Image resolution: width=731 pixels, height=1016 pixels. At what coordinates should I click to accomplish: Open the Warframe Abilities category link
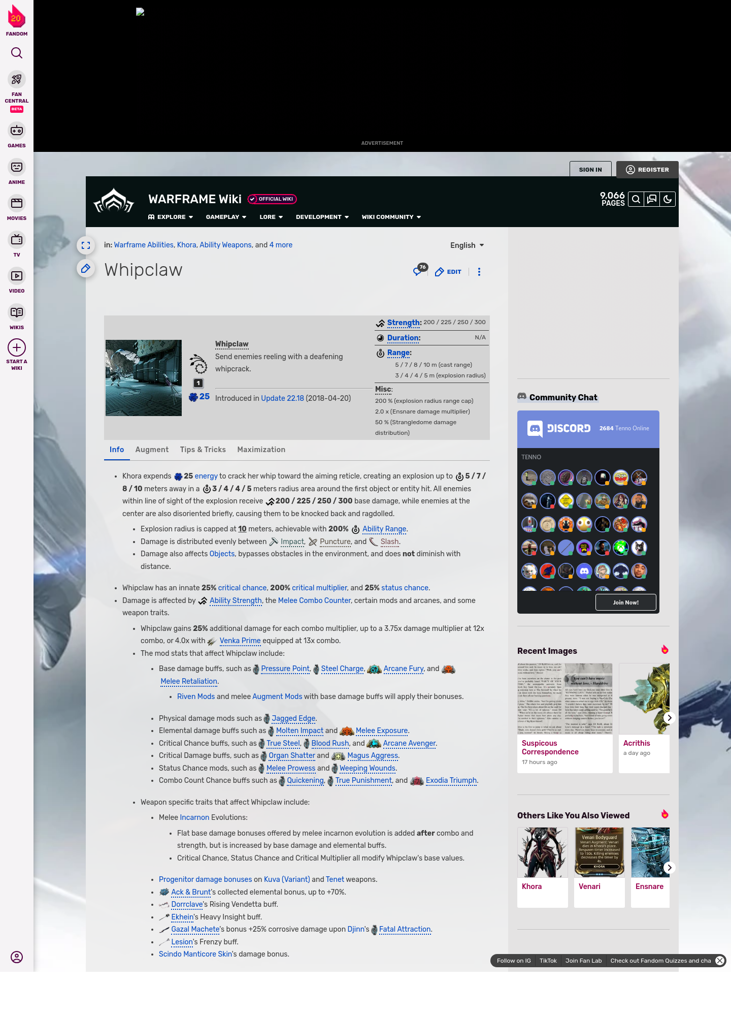144,245
